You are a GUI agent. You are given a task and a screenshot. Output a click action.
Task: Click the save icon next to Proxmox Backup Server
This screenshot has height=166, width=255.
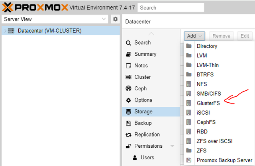click(x=188, y=160)
